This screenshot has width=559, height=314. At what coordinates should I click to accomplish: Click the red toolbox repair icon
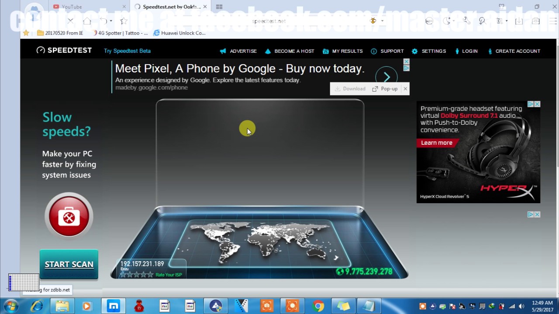click(x=69, y=216)
